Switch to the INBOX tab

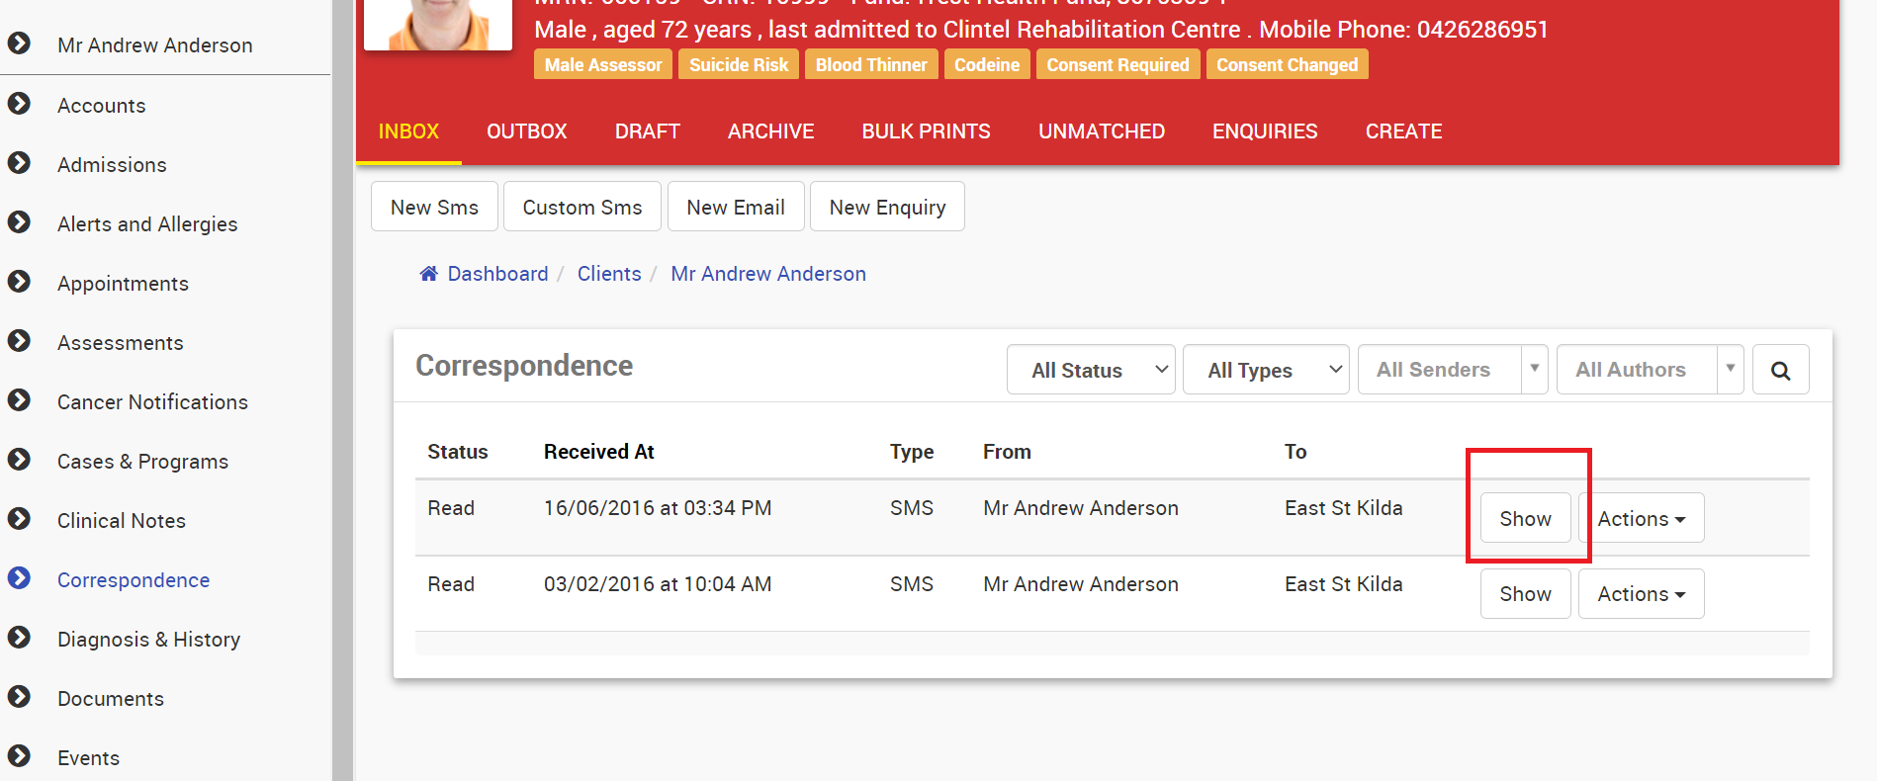tap(408, 131)
